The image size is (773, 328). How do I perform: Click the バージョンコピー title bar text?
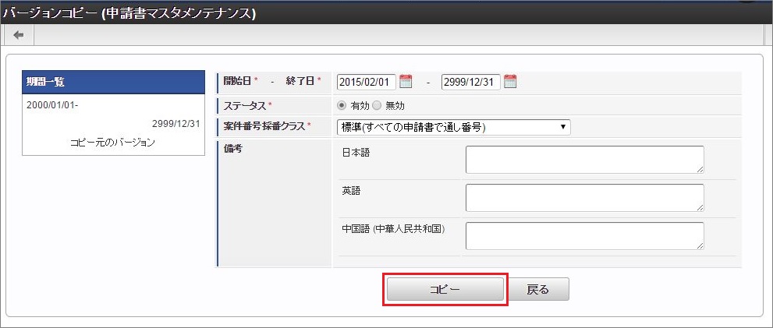[129, 14]
